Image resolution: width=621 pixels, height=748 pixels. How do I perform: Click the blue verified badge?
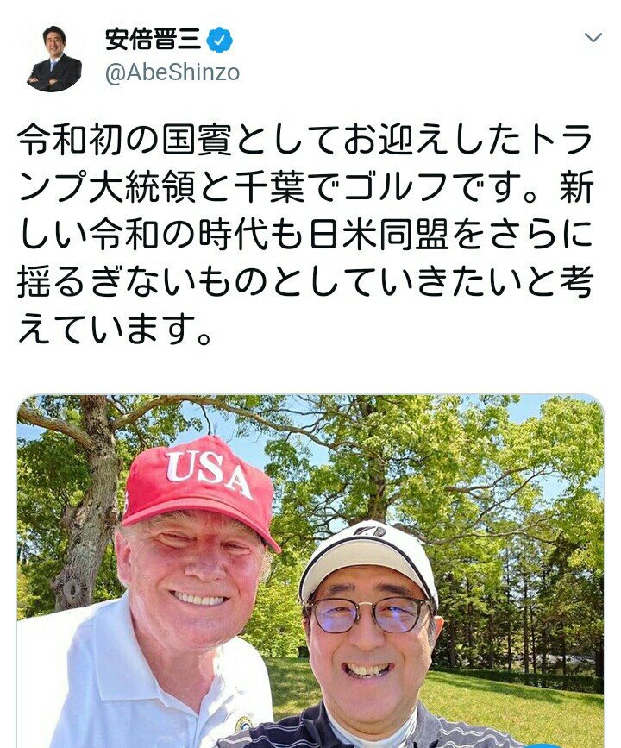pyautogui.click(x=219, y=40)
